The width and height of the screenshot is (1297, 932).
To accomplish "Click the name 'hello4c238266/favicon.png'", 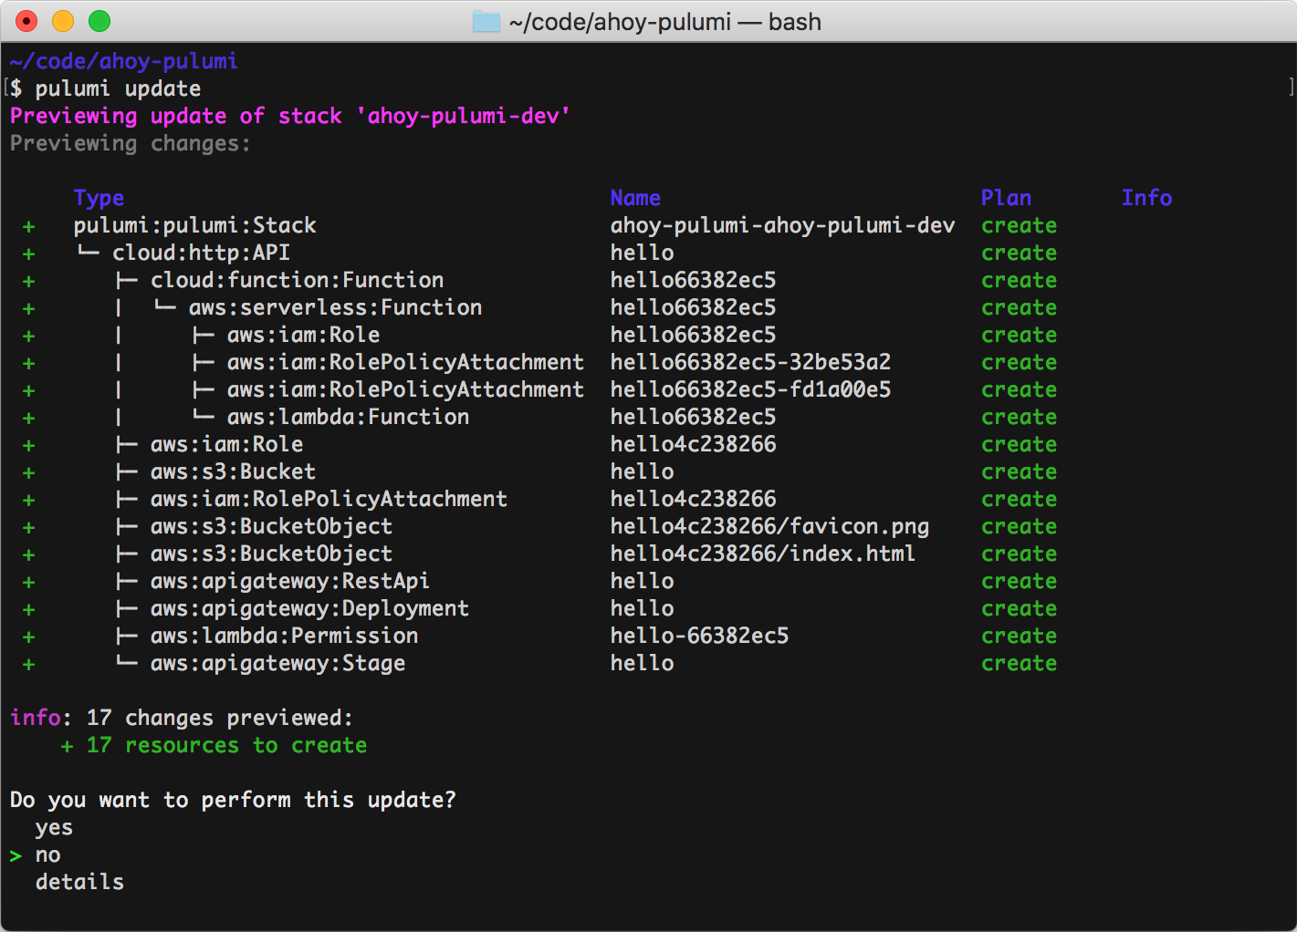I will click(x=769, y=526).
